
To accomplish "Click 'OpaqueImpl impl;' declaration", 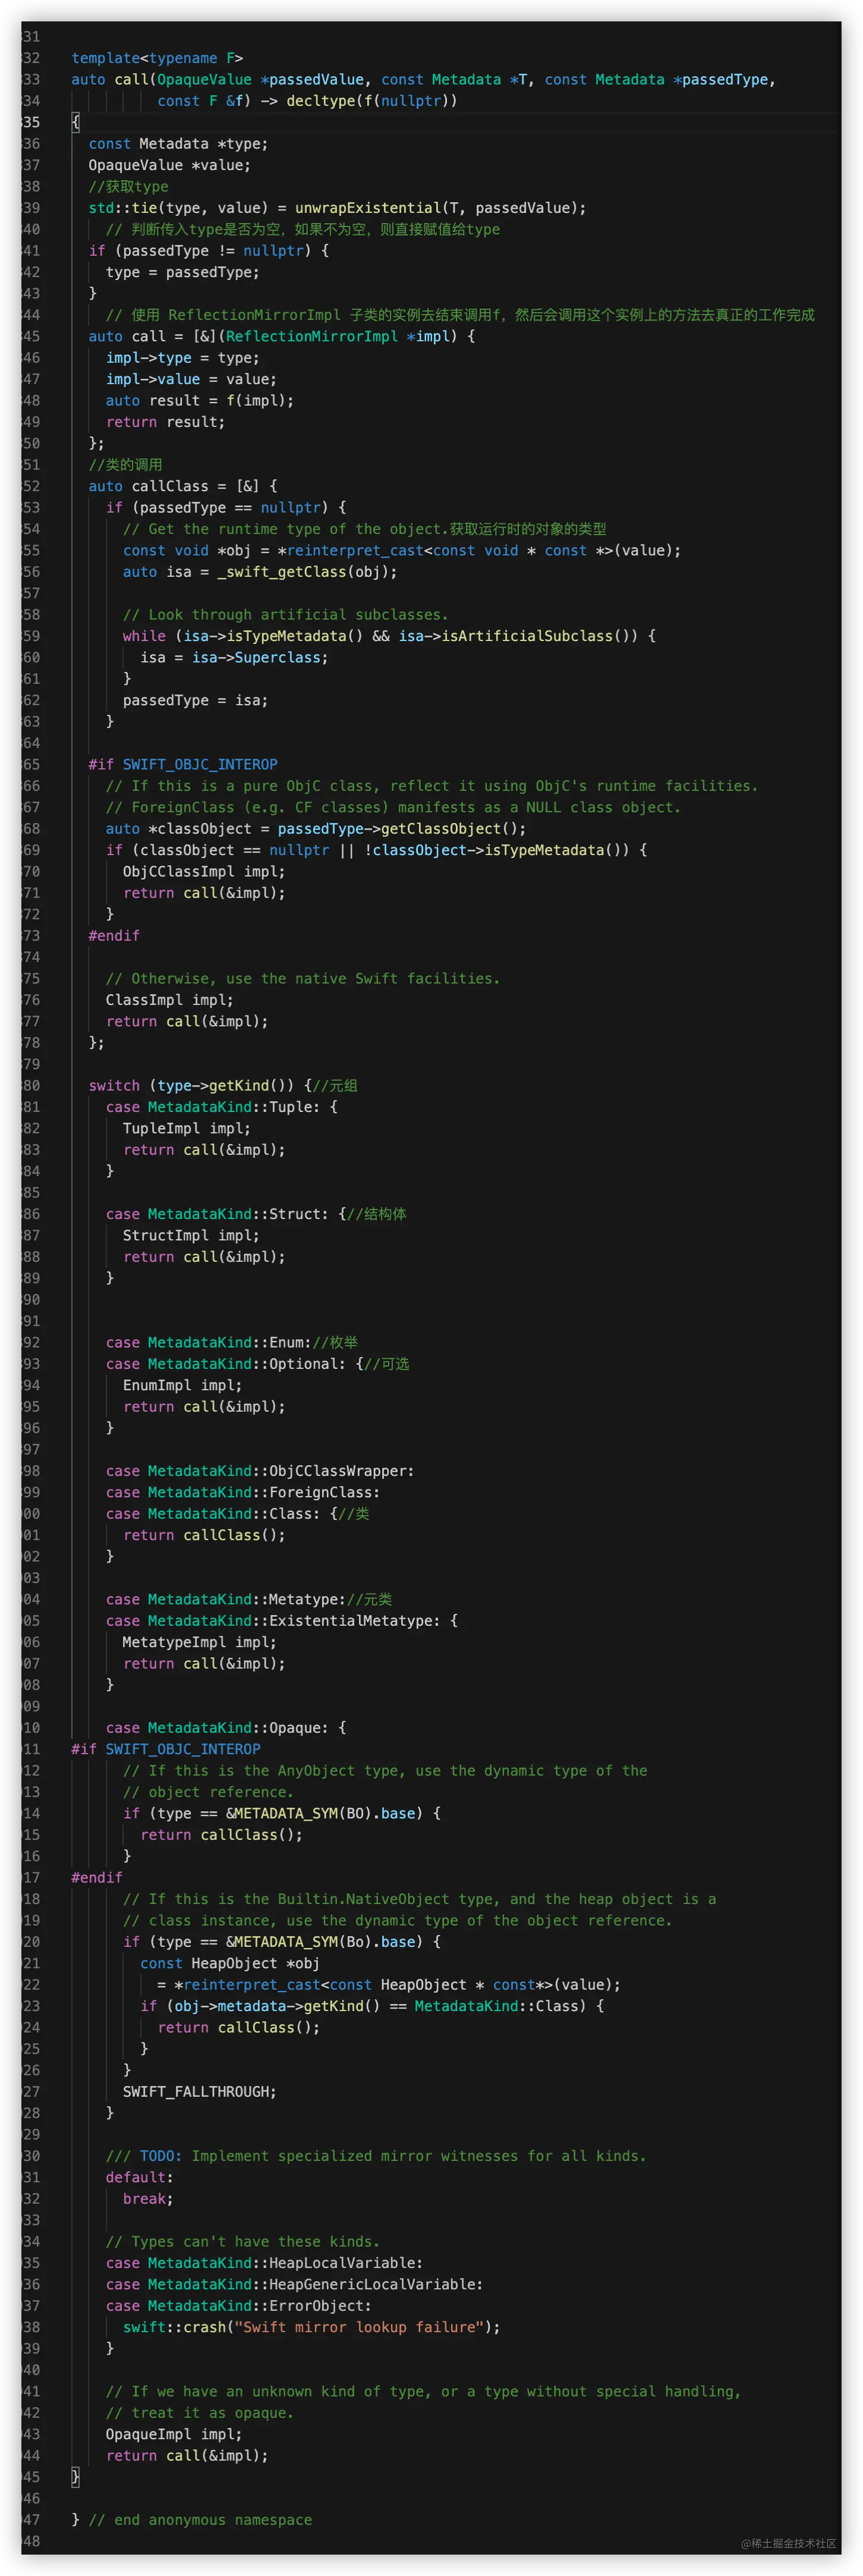I will click(x=174, y=2435).
